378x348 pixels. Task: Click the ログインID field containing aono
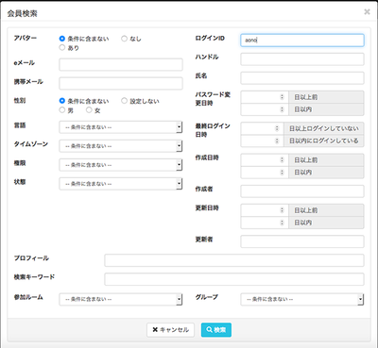click(x=302, y=41)
